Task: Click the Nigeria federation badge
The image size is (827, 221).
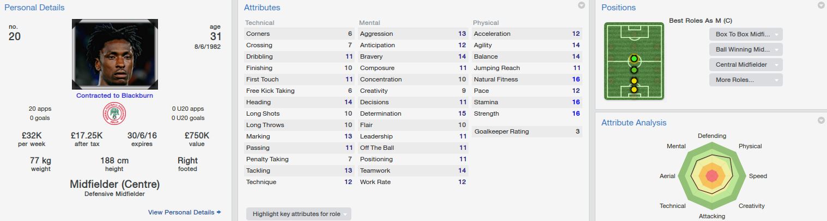Action: 114,114
